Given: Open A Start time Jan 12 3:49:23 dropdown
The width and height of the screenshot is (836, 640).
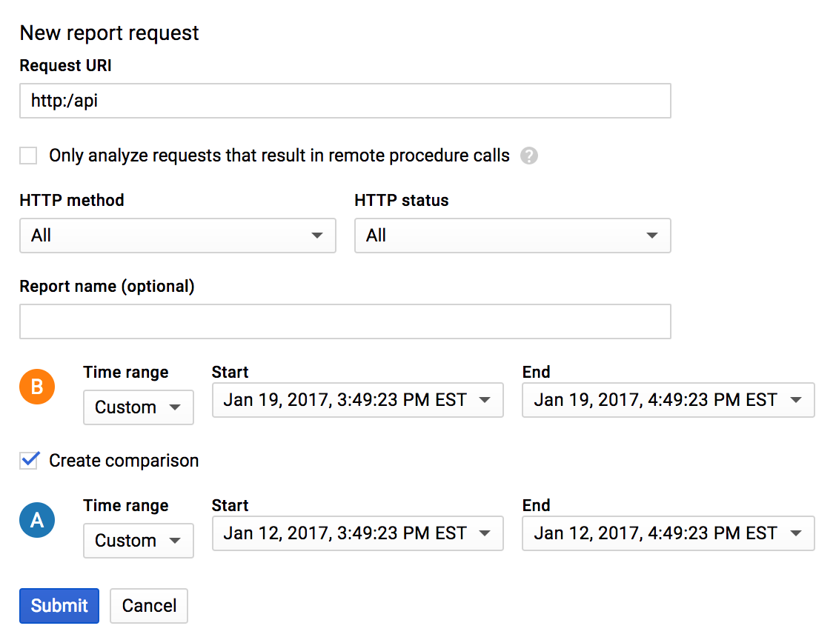Looking at the screenshot, I should 357,533.
